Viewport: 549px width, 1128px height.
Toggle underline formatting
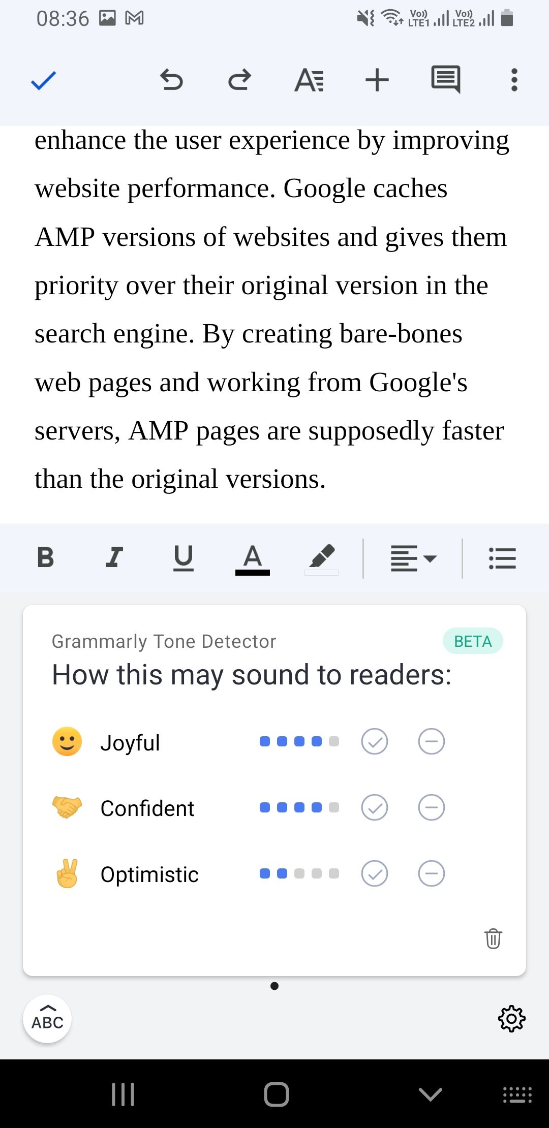tap(184, 557)
